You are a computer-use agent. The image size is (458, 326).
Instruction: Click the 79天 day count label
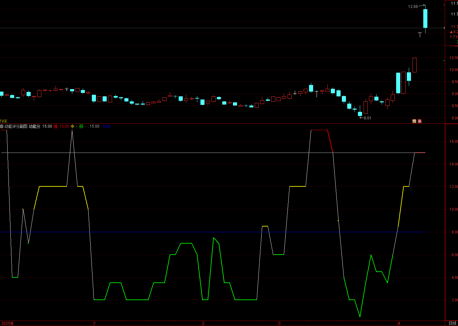(x=3, y=121)
